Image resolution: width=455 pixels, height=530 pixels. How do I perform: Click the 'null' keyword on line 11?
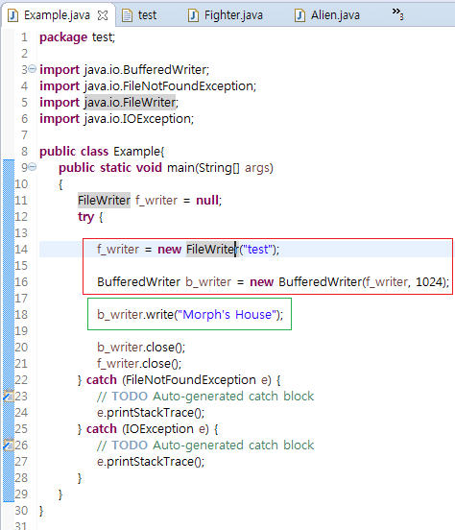coord(207,200)
